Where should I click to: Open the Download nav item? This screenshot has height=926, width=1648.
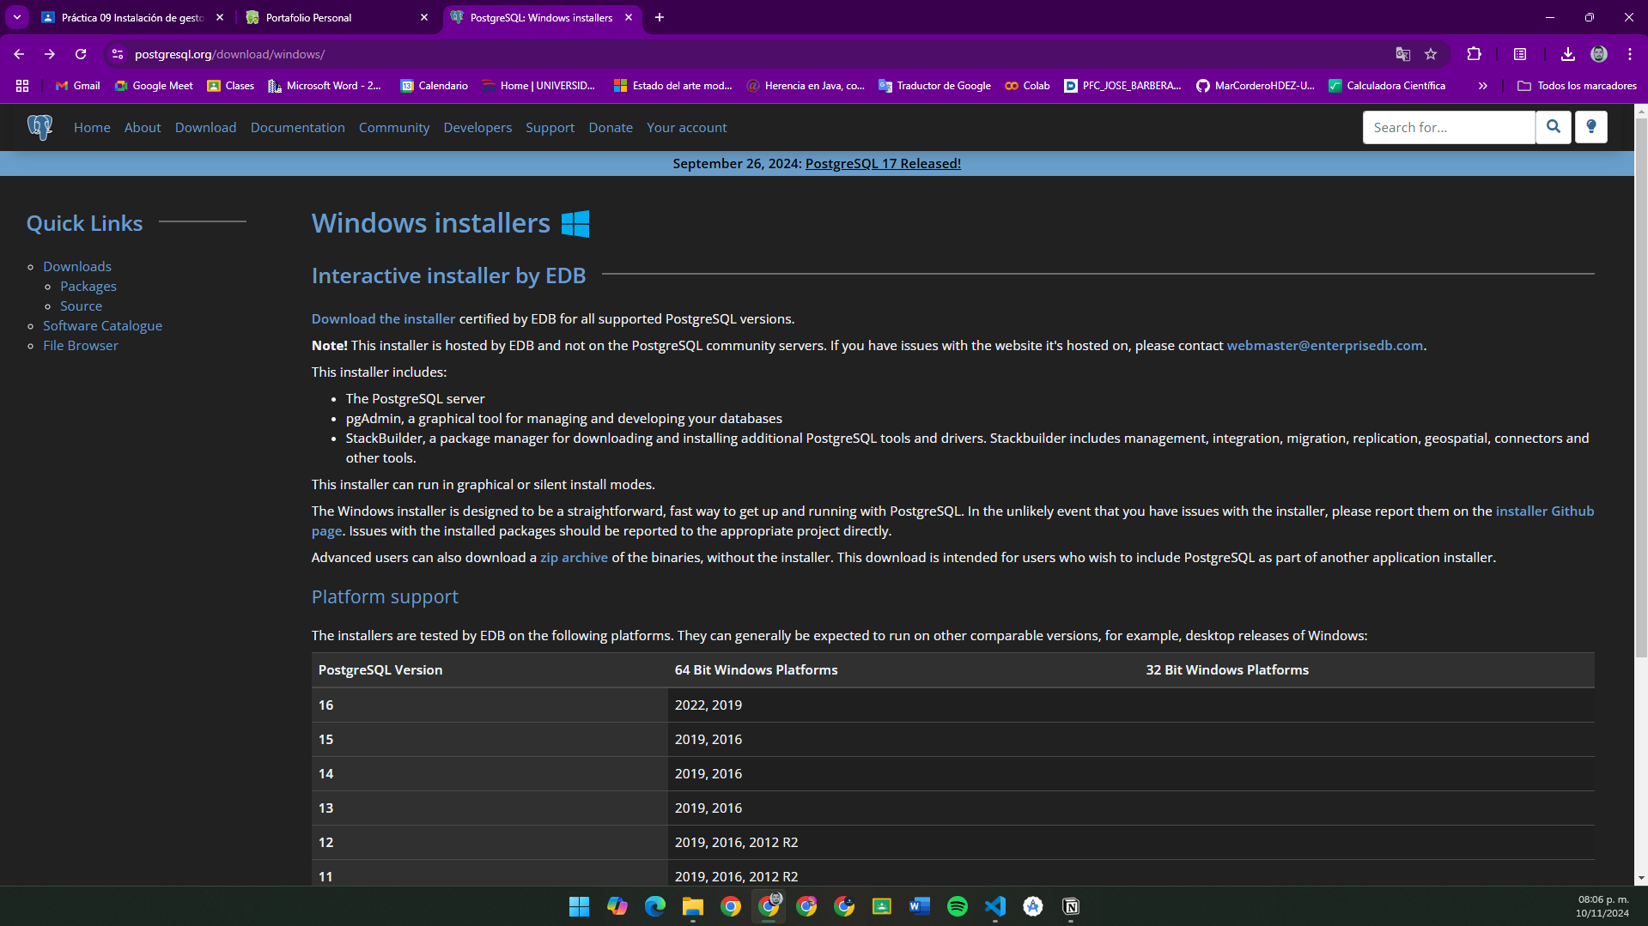(x=205, y=127)
